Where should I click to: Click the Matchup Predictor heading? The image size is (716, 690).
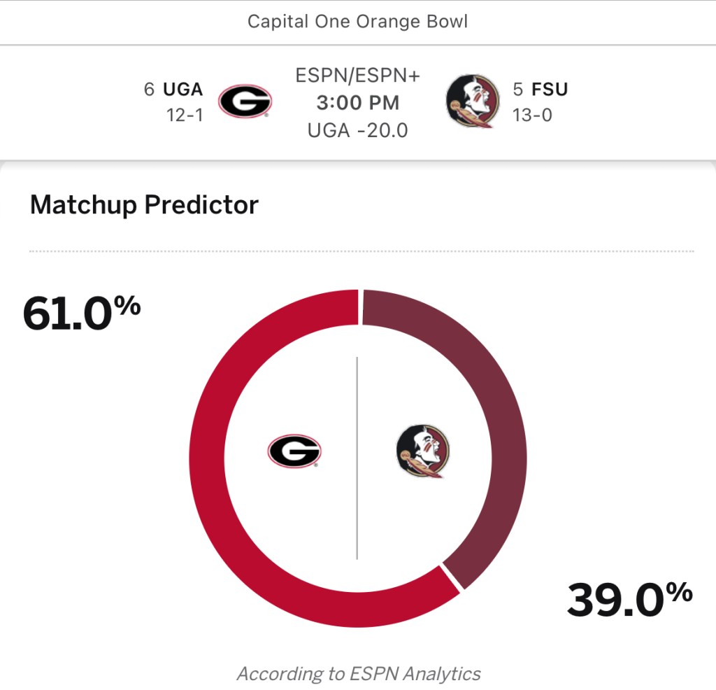144,205
